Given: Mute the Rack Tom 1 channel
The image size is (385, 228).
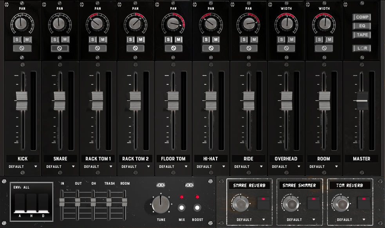Looking at the screenshot, I should [x=103, y=39].
